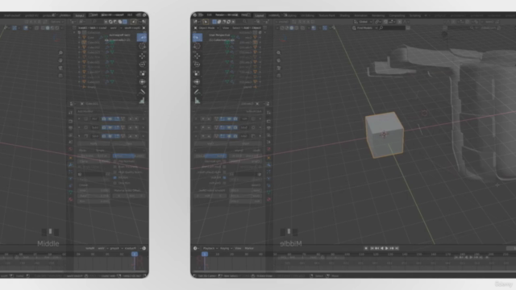Open the Modifiers wrench tab in left window
The image size is (516, 290).
(x=71, y=164)
